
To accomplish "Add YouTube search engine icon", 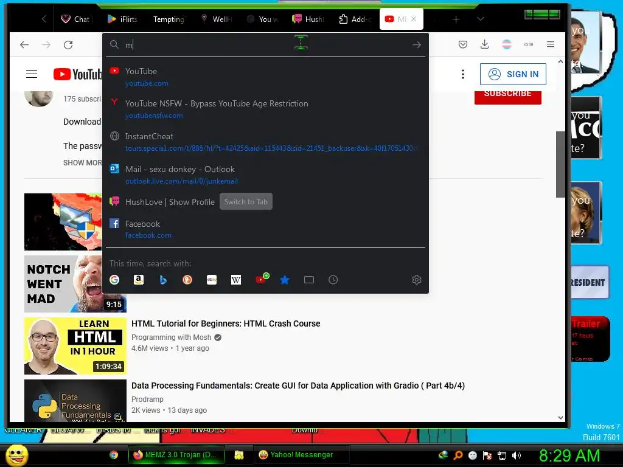I will click(262, 278).
